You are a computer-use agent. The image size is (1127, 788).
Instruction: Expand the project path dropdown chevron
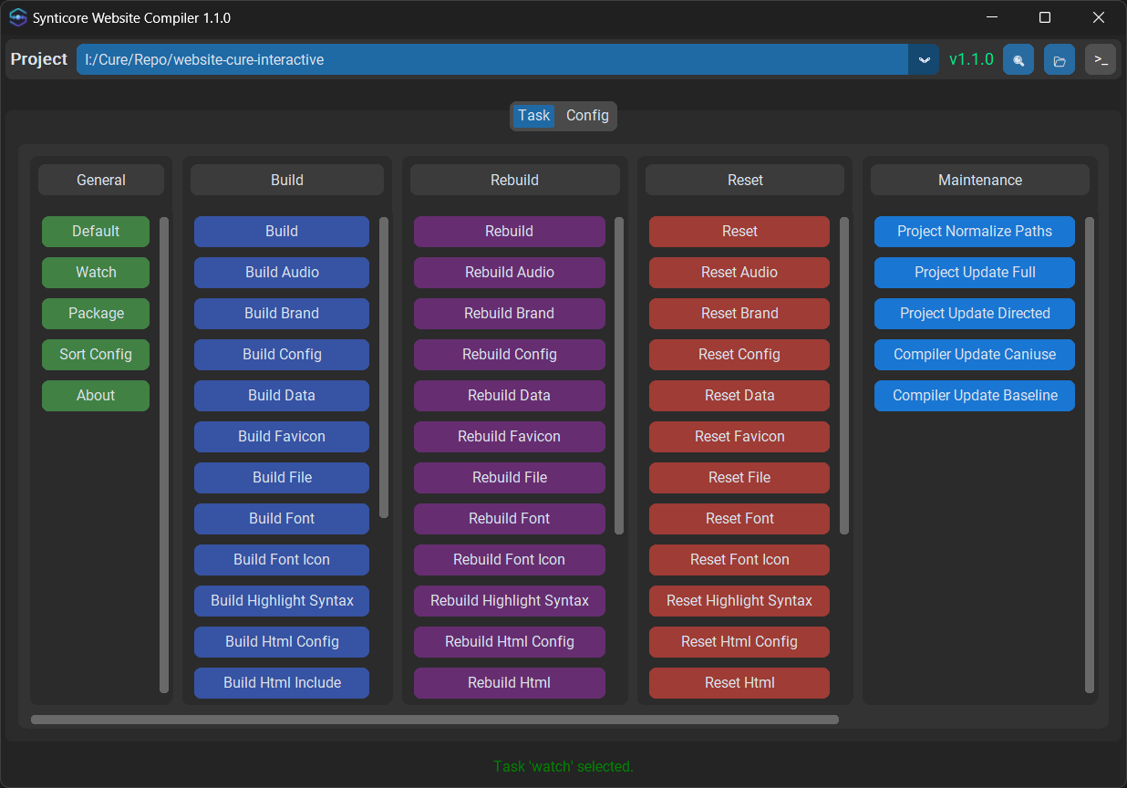[924, 58]
